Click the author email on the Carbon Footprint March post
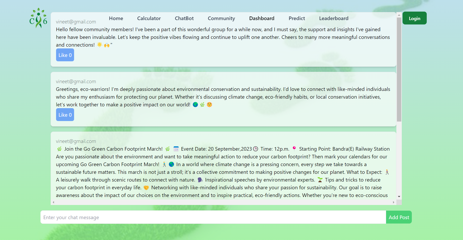The width and height of the screenshot is (463, 240). tap(76, 141)
